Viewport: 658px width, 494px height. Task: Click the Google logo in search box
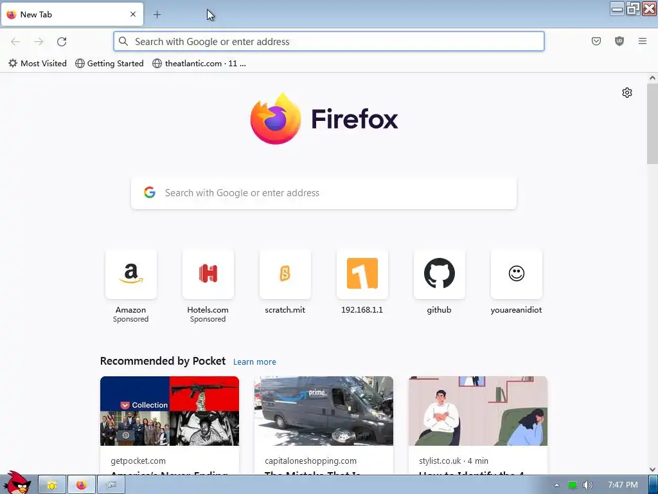click(150, 192)
